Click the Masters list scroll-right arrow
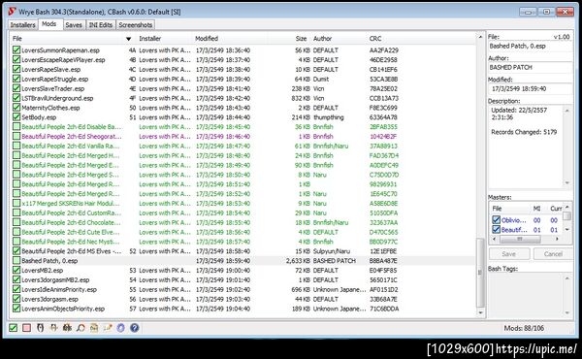Screen dimensions: 582x359 coord(557,239)
